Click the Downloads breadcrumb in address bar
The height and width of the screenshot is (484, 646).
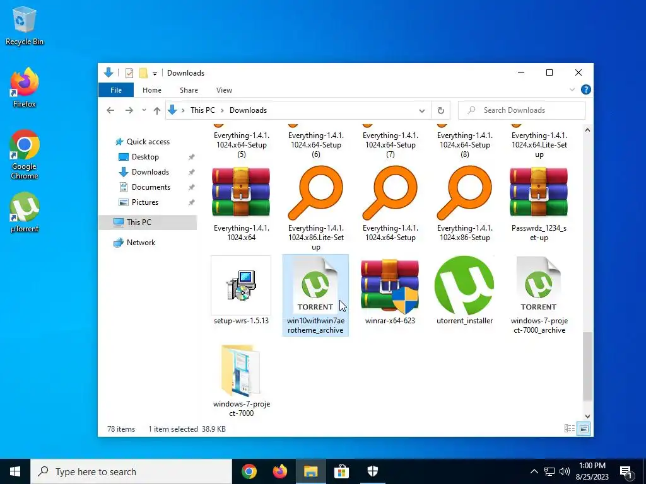tap(248, 110)
